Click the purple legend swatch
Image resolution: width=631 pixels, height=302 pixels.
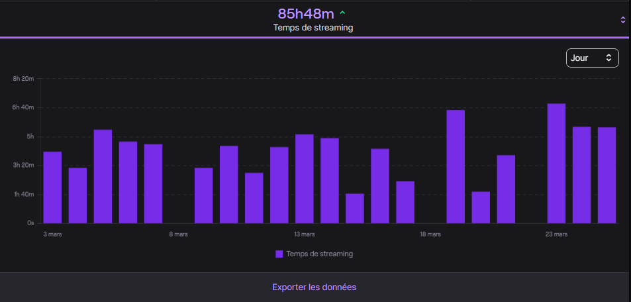(279, 254)
